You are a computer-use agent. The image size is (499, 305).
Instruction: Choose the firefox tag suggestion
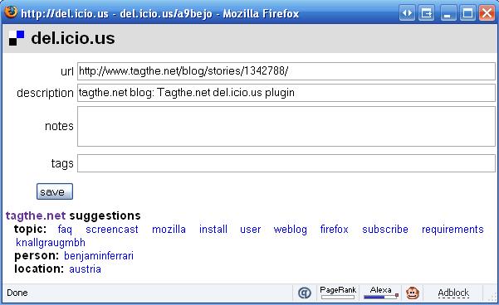pyautogui.click(x=334, y=230)
